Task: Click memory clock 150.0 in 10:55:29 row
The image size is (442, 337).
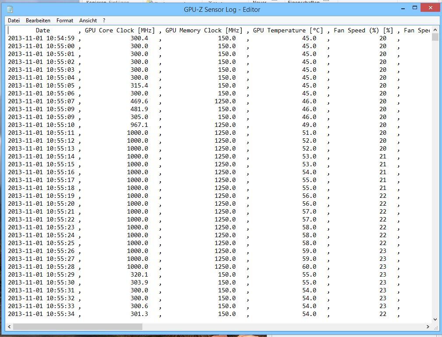Action: 226,274
